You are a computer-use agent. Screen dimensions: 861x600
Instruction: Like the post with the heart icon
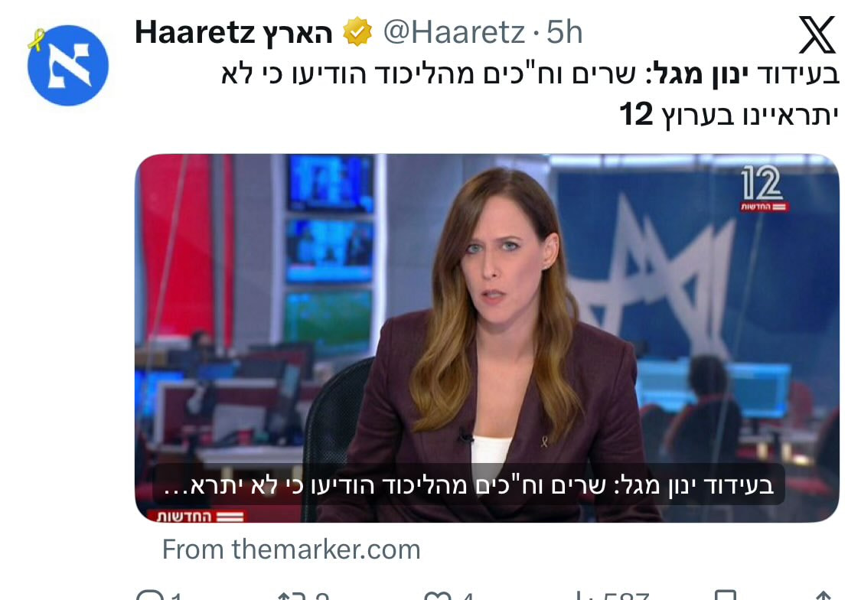click(x=437, y=595)
